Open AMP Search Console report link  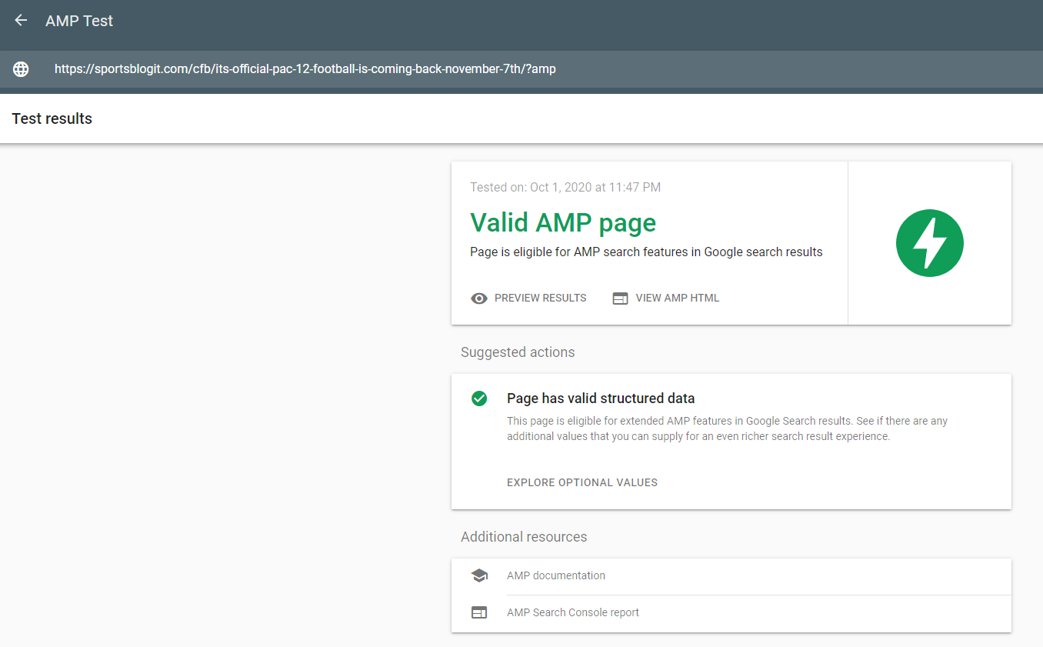pos(573,613)
